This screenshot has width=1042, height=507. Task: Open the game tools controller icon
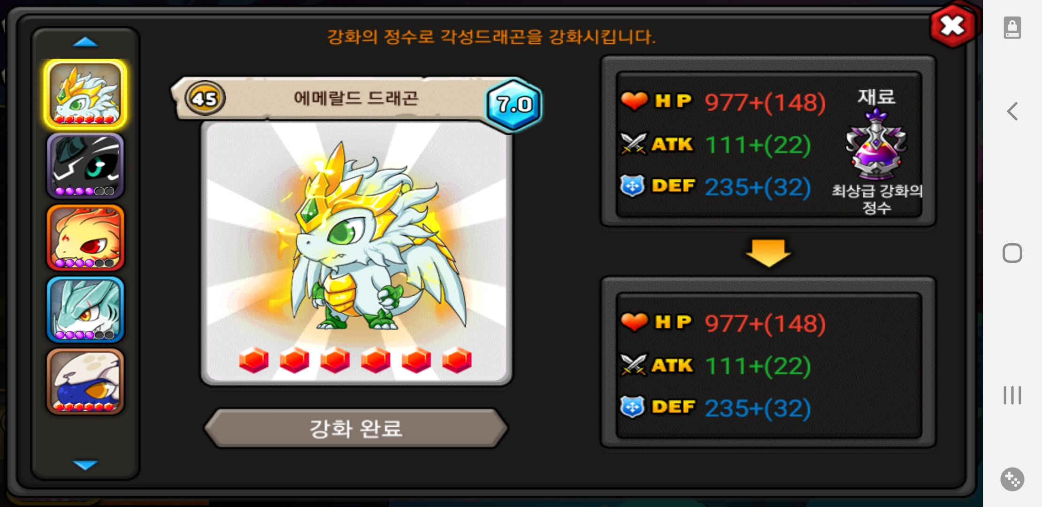[x=1012, y=479]
